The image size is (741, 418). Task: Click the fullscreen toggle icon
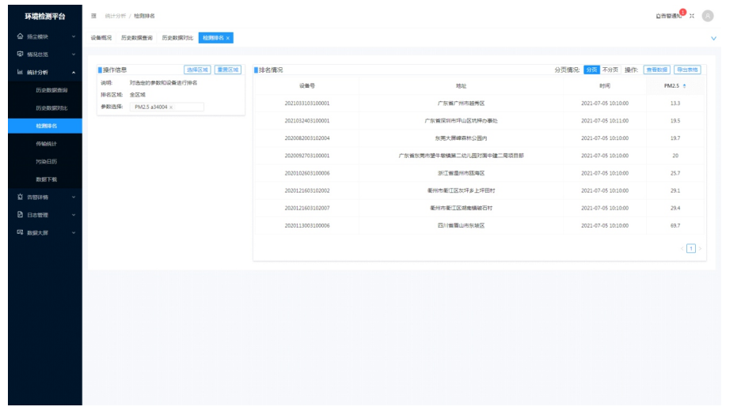pyautogui.click(x=692, y=16)
